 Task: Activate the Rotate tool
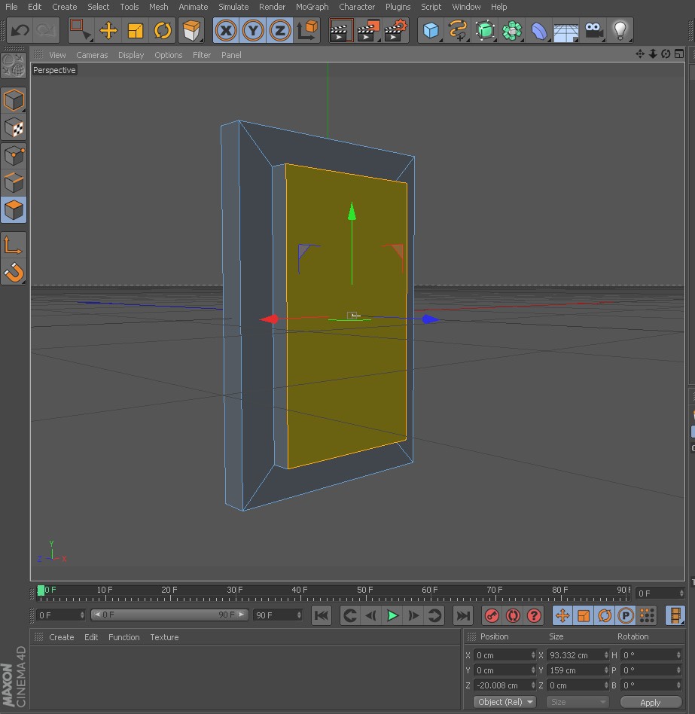click(x=163, y=31)
